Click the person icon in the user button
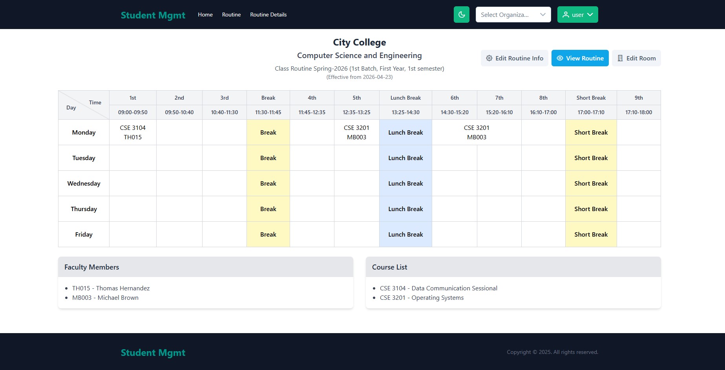This screenshot has height=370, width=725. pos(566,15)
